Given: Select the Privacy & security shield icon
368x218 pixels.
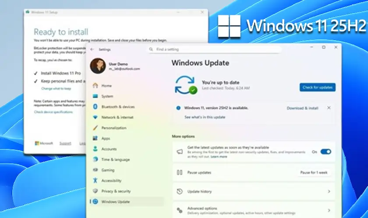Looking at the screenshot, I should (x=95, y=191).
